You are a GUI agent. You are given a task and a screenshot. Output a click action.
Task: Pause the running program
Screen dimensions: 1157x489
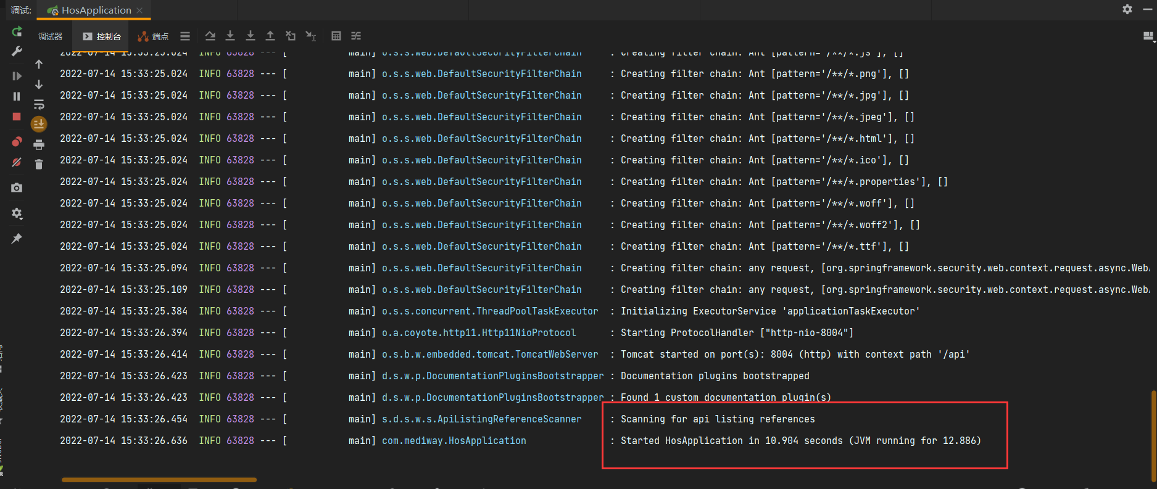point(17,96)
